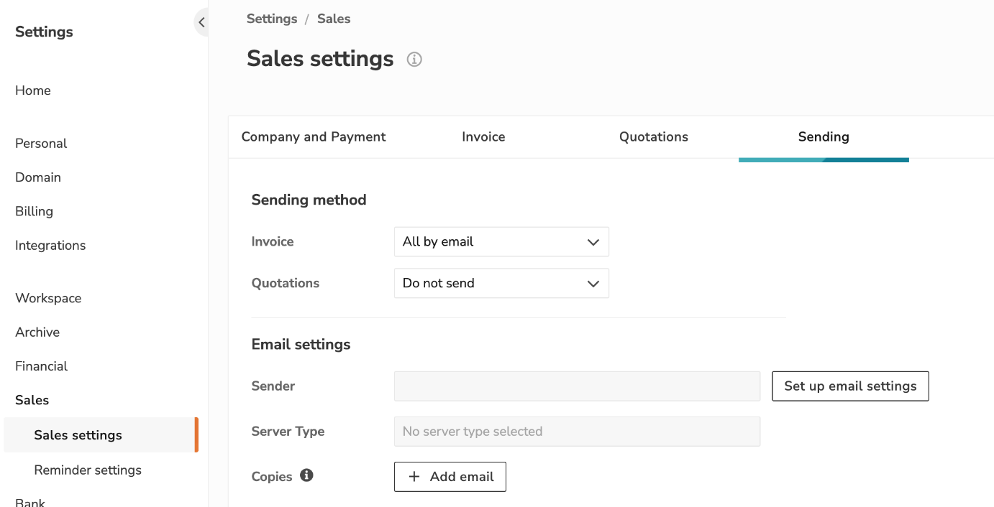Switch to the Quotations tab
Viewport: 994px width, 507px height.
[654, 137]
